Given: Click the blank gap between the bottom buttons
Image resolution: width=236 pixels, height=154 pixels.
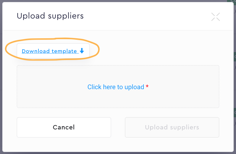Looking at the screenshot, I should point(118,127).
